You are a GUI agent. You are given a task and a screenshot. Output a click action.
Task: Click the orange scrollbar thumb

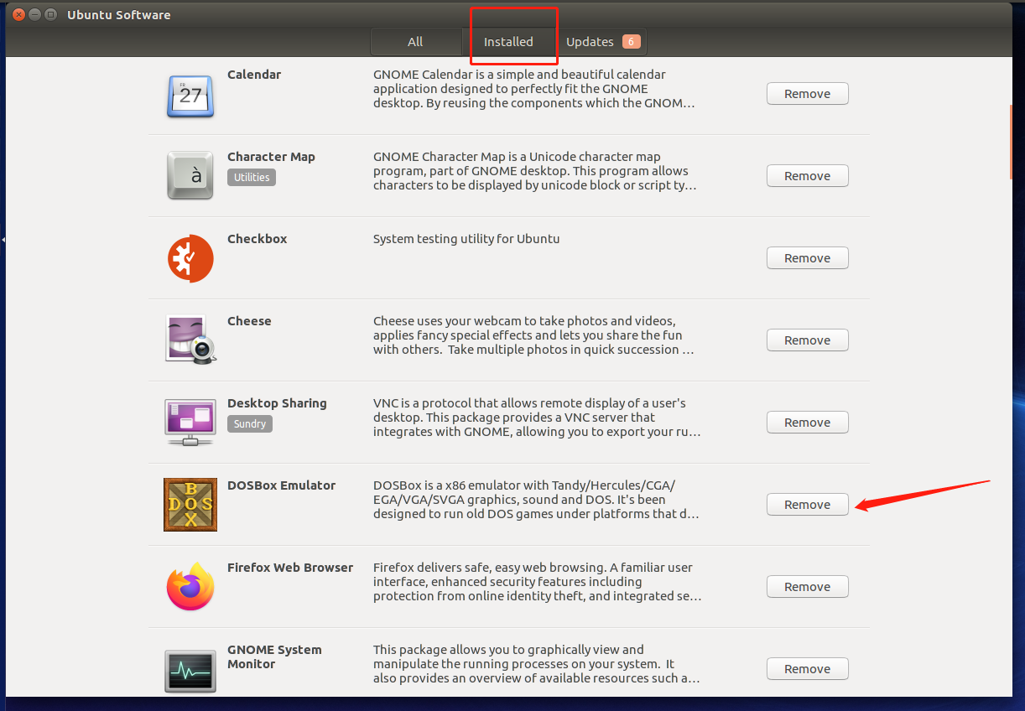pos(1011,142)
